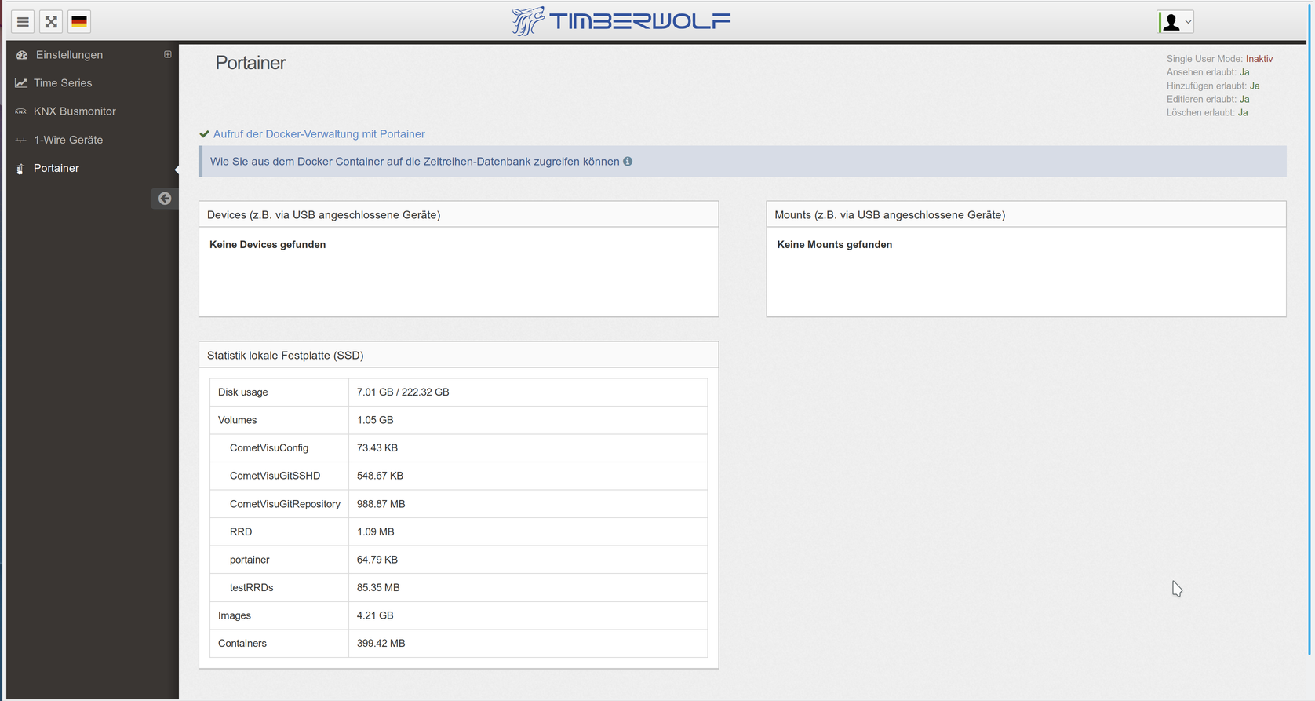Select the RRD row label
1315x701 pixels.
tap(241, 532)
